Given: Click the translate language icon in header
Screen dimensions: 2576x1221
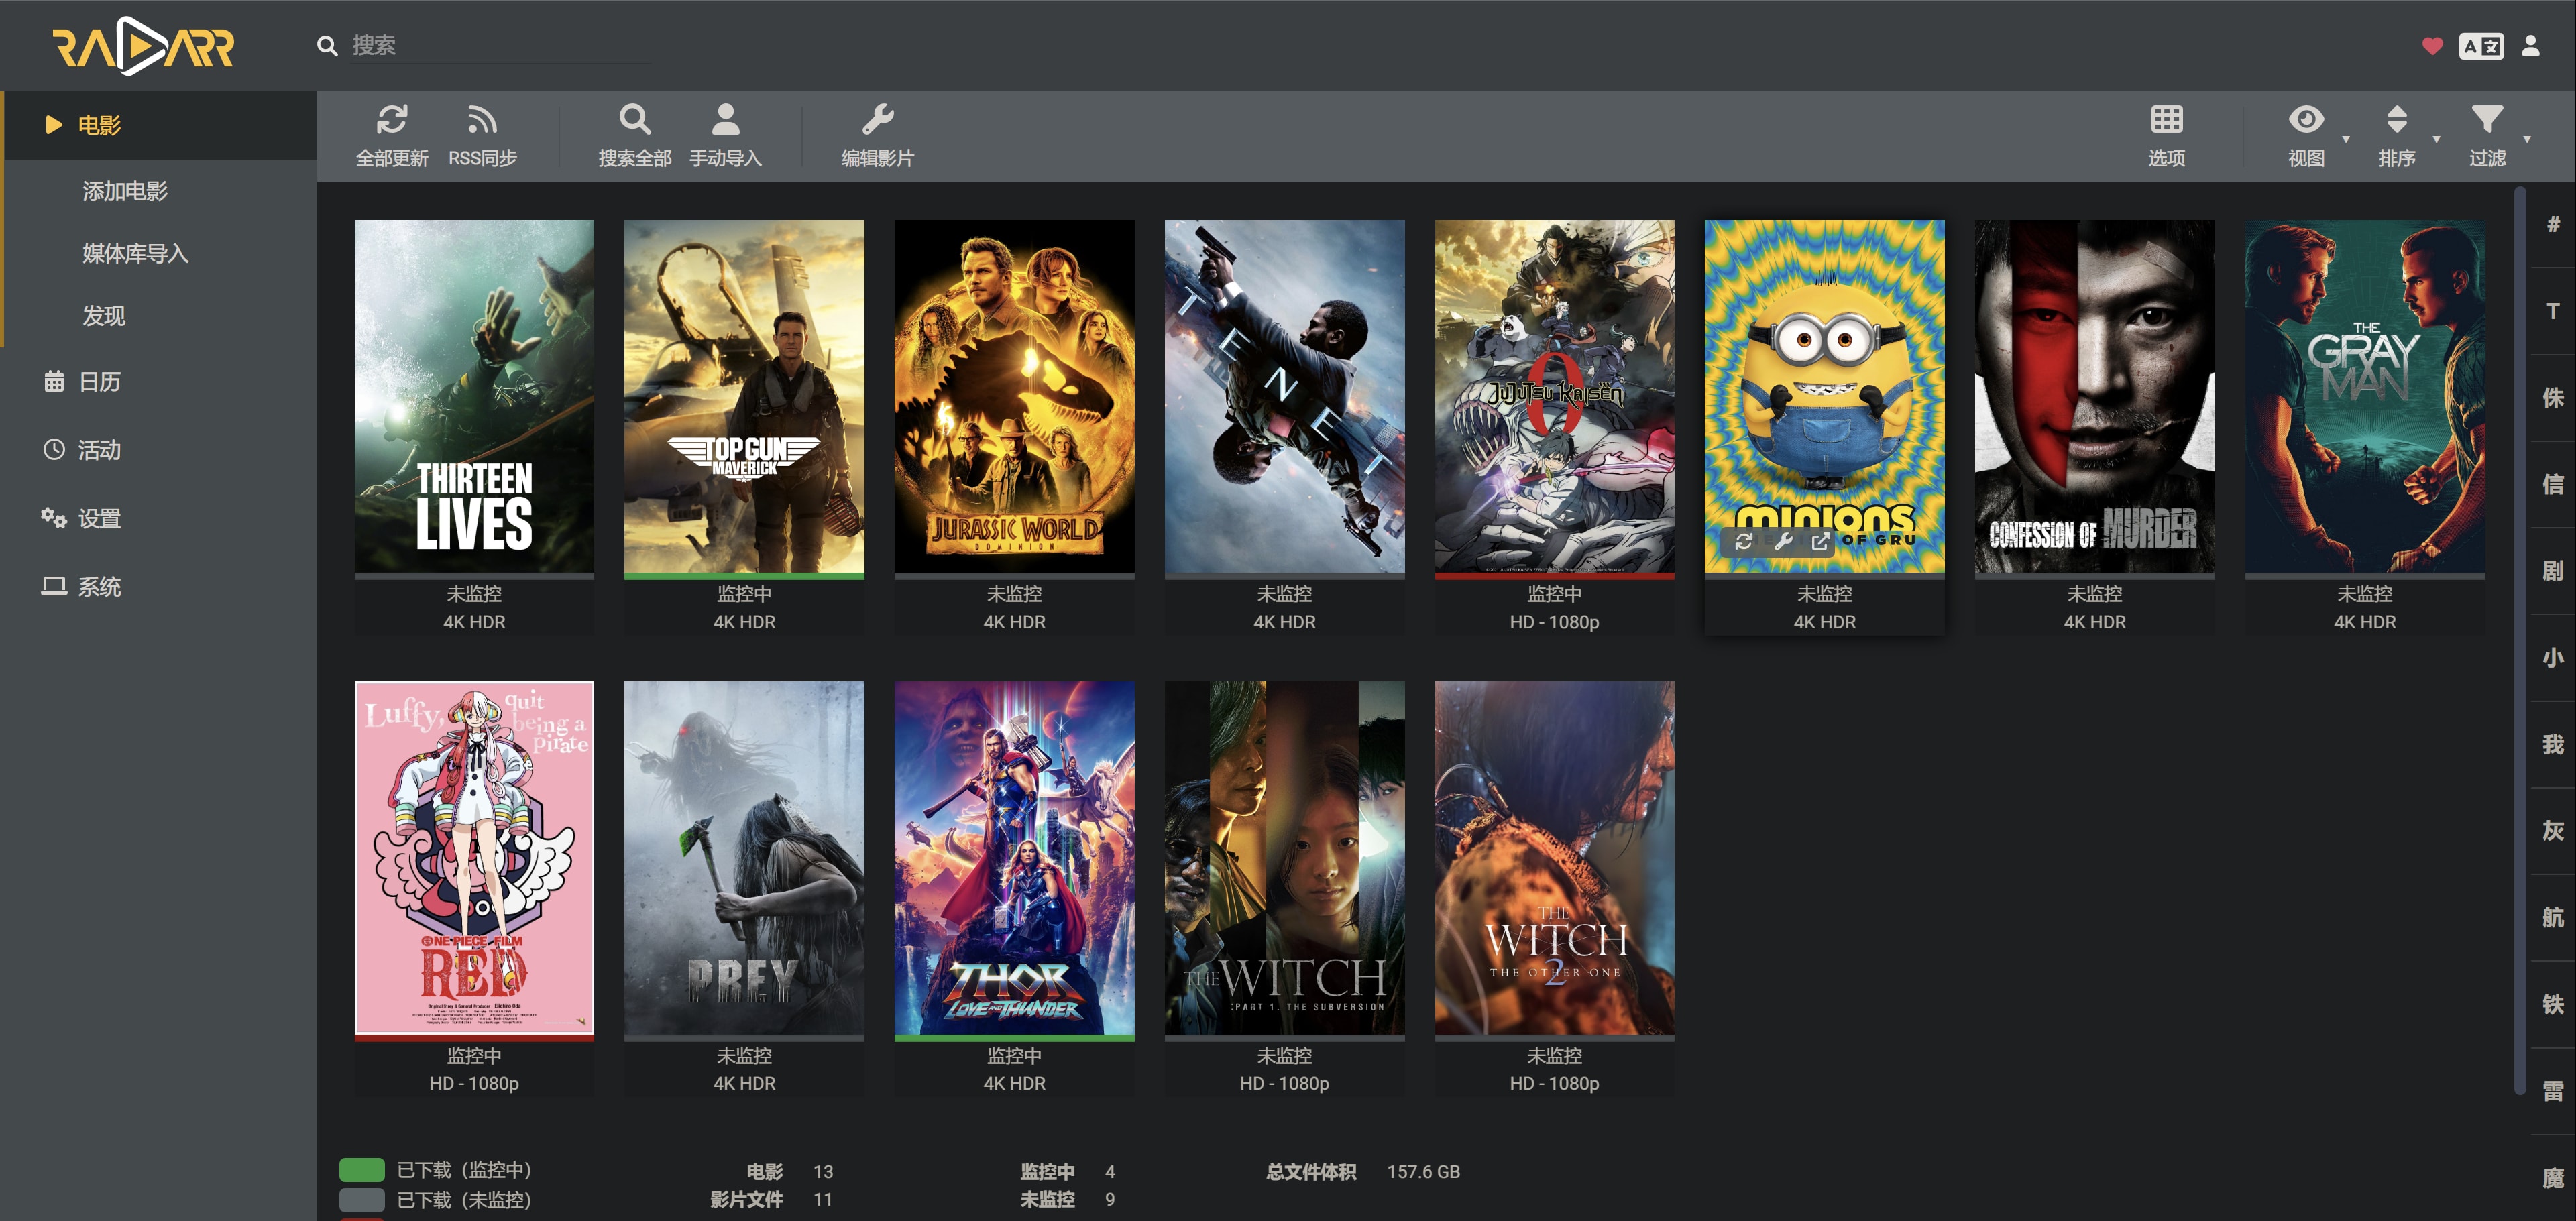Looking at the screenshot, I should [x=2481, y=46].
